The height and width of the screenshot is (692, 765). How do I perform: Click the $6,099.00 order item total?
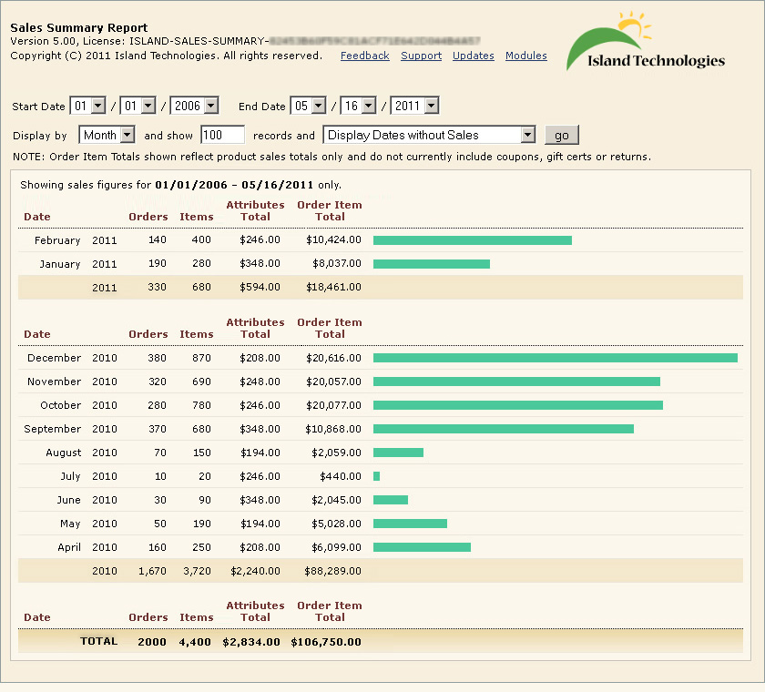click(x=336, y=547)
